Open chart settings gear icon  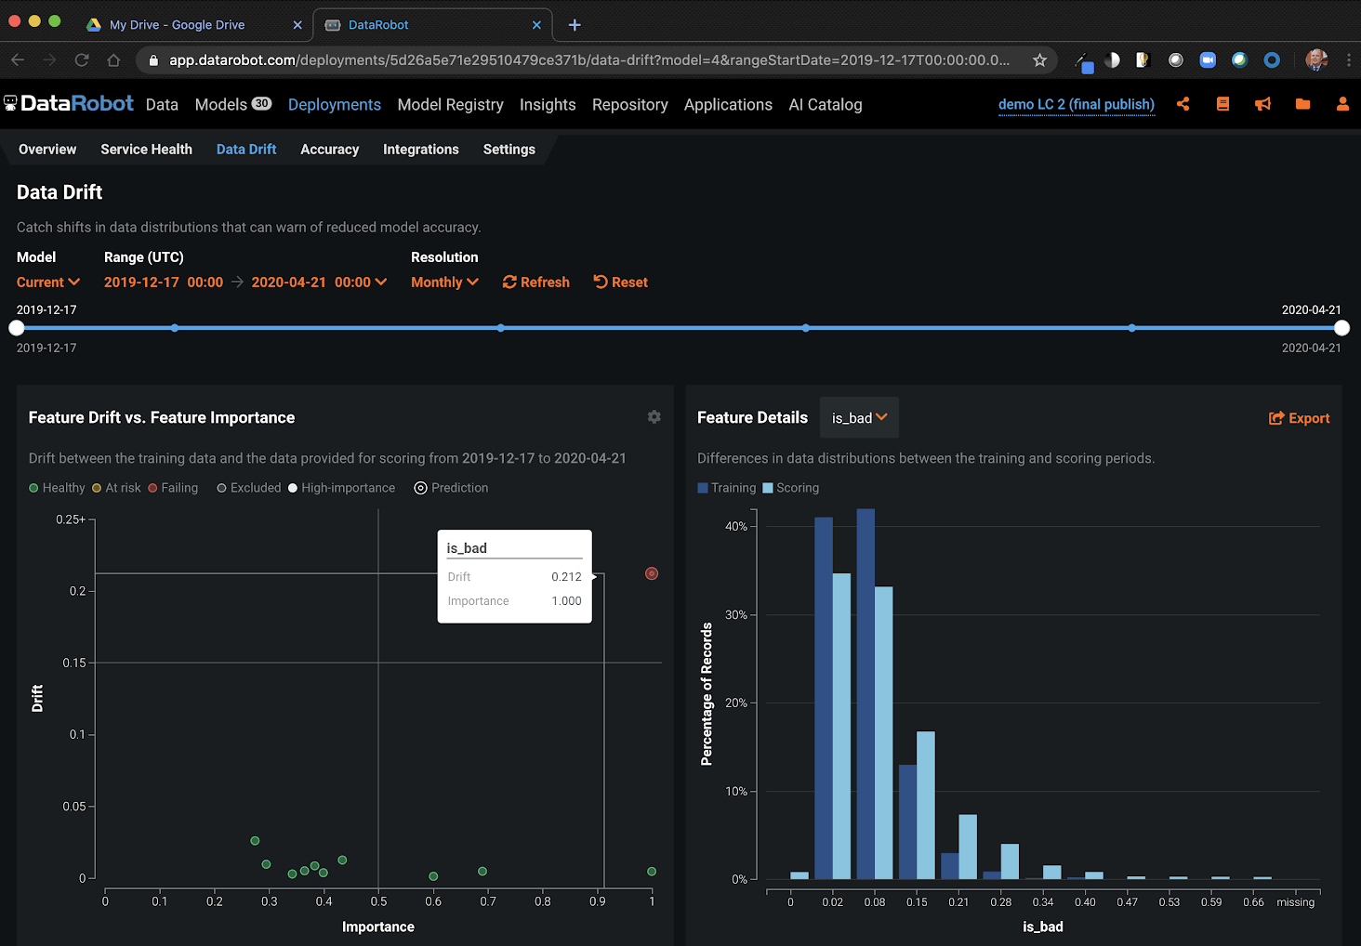(654, 417)
